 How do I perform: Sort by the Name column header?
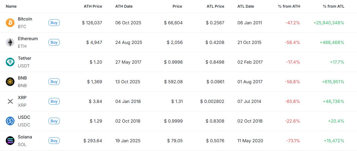click(x=11, y=6)
